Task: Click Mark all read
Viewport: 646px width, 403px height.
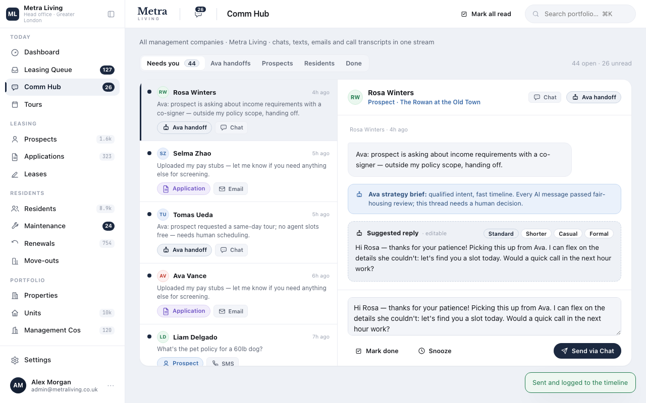Action: click(486, 14)
